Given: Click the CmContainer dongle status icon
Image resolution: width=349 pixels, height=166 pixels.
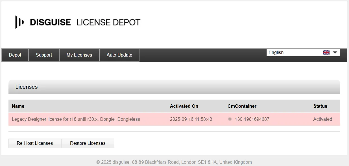Looking at the screenshot, I should 230,119.
